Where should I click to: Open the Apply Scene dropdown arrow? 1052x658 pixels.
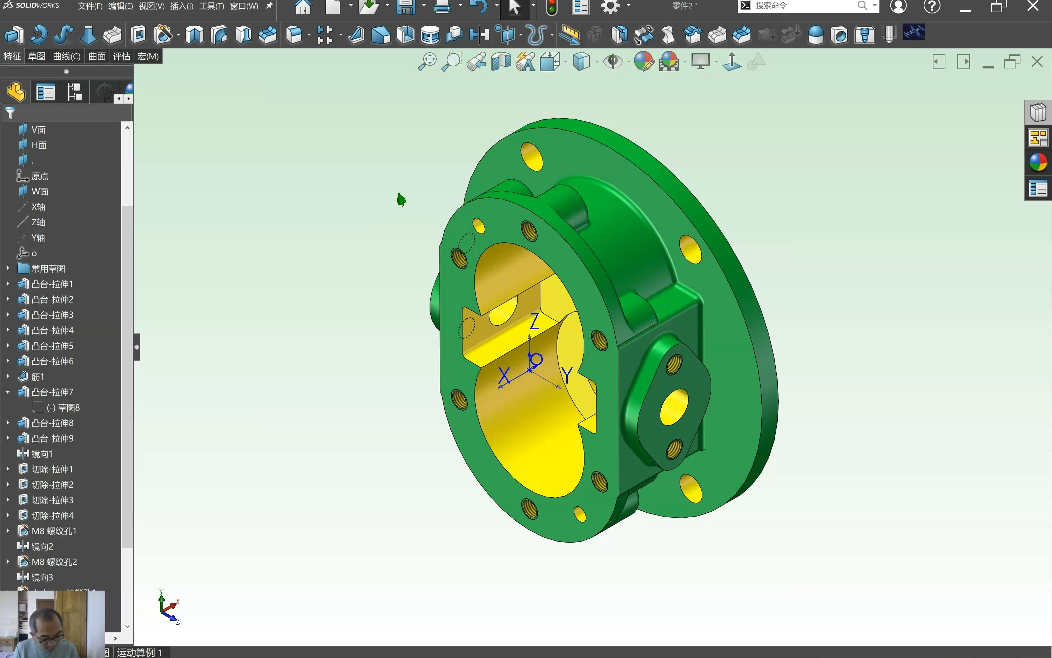pyautogui.click(x=685, y=62)
